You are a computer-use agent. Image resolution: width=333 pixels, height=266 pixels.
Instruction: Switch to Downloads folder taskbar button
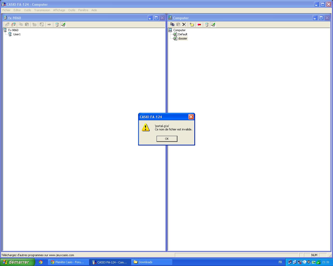tap(152, 262)
